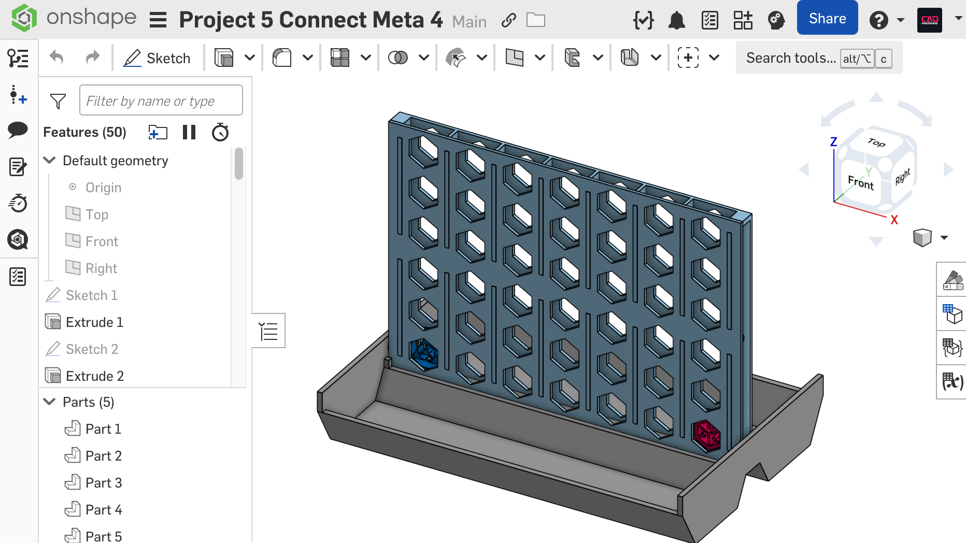Viewport: 966px width, 543px height.
Task: Collapse the Default geometry group
Action: (50, 160)
